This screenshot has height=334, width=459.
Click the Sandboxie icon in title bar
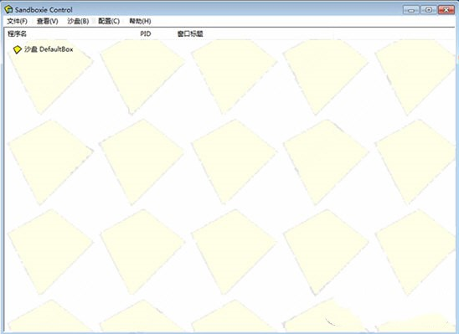(8, 10)
